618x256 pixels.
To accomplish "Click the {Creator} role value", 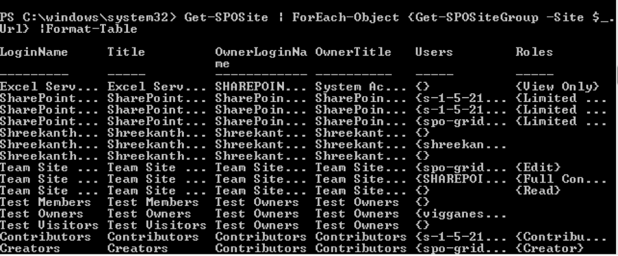I will [550, 248].
